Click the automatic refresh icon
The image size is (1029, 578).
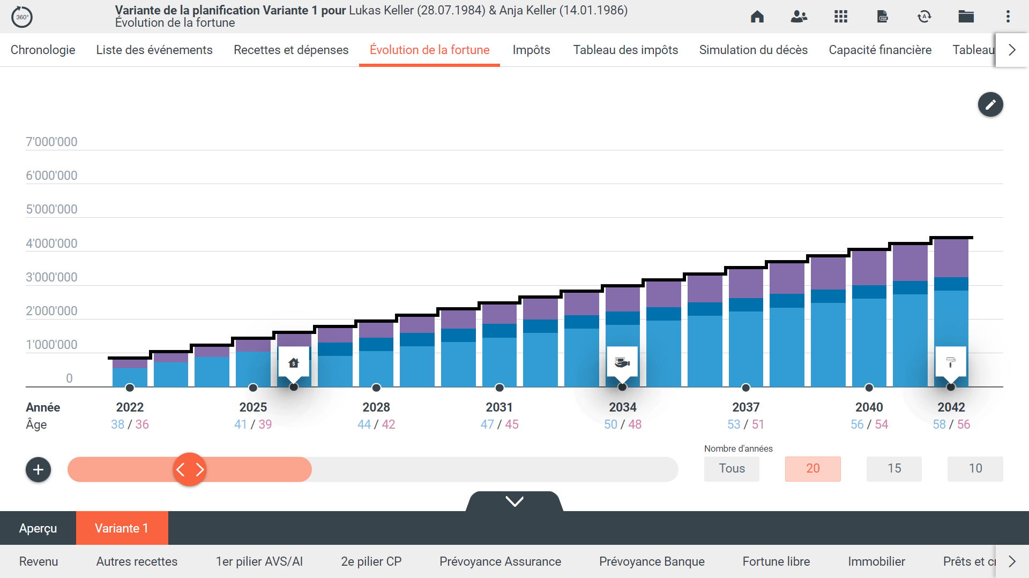point(924,17)
